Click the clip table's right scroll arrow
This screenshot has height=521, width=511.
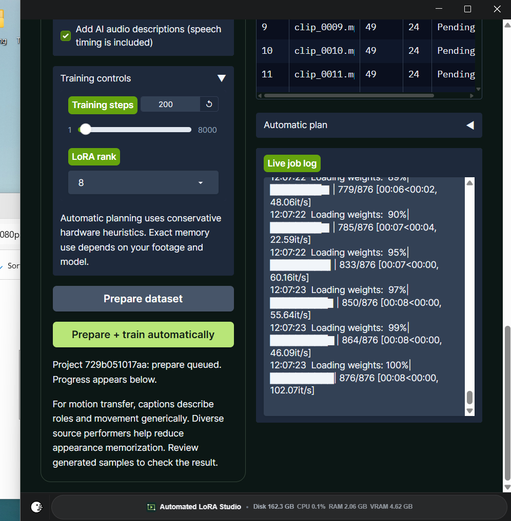tap(471, 96)
